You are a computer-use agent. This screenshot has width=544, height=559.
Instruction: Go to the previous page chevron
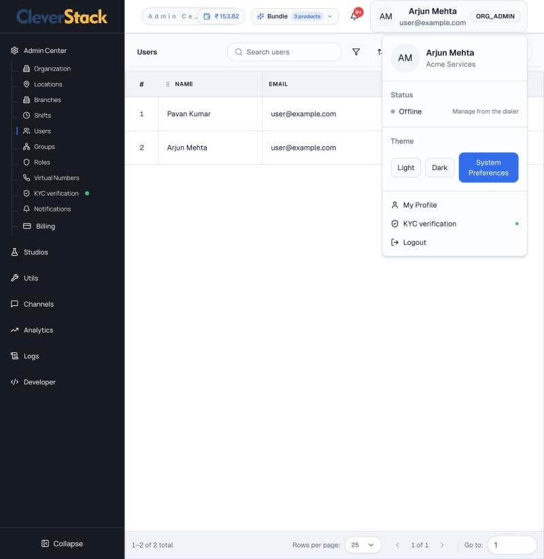[x=398, y=545]
